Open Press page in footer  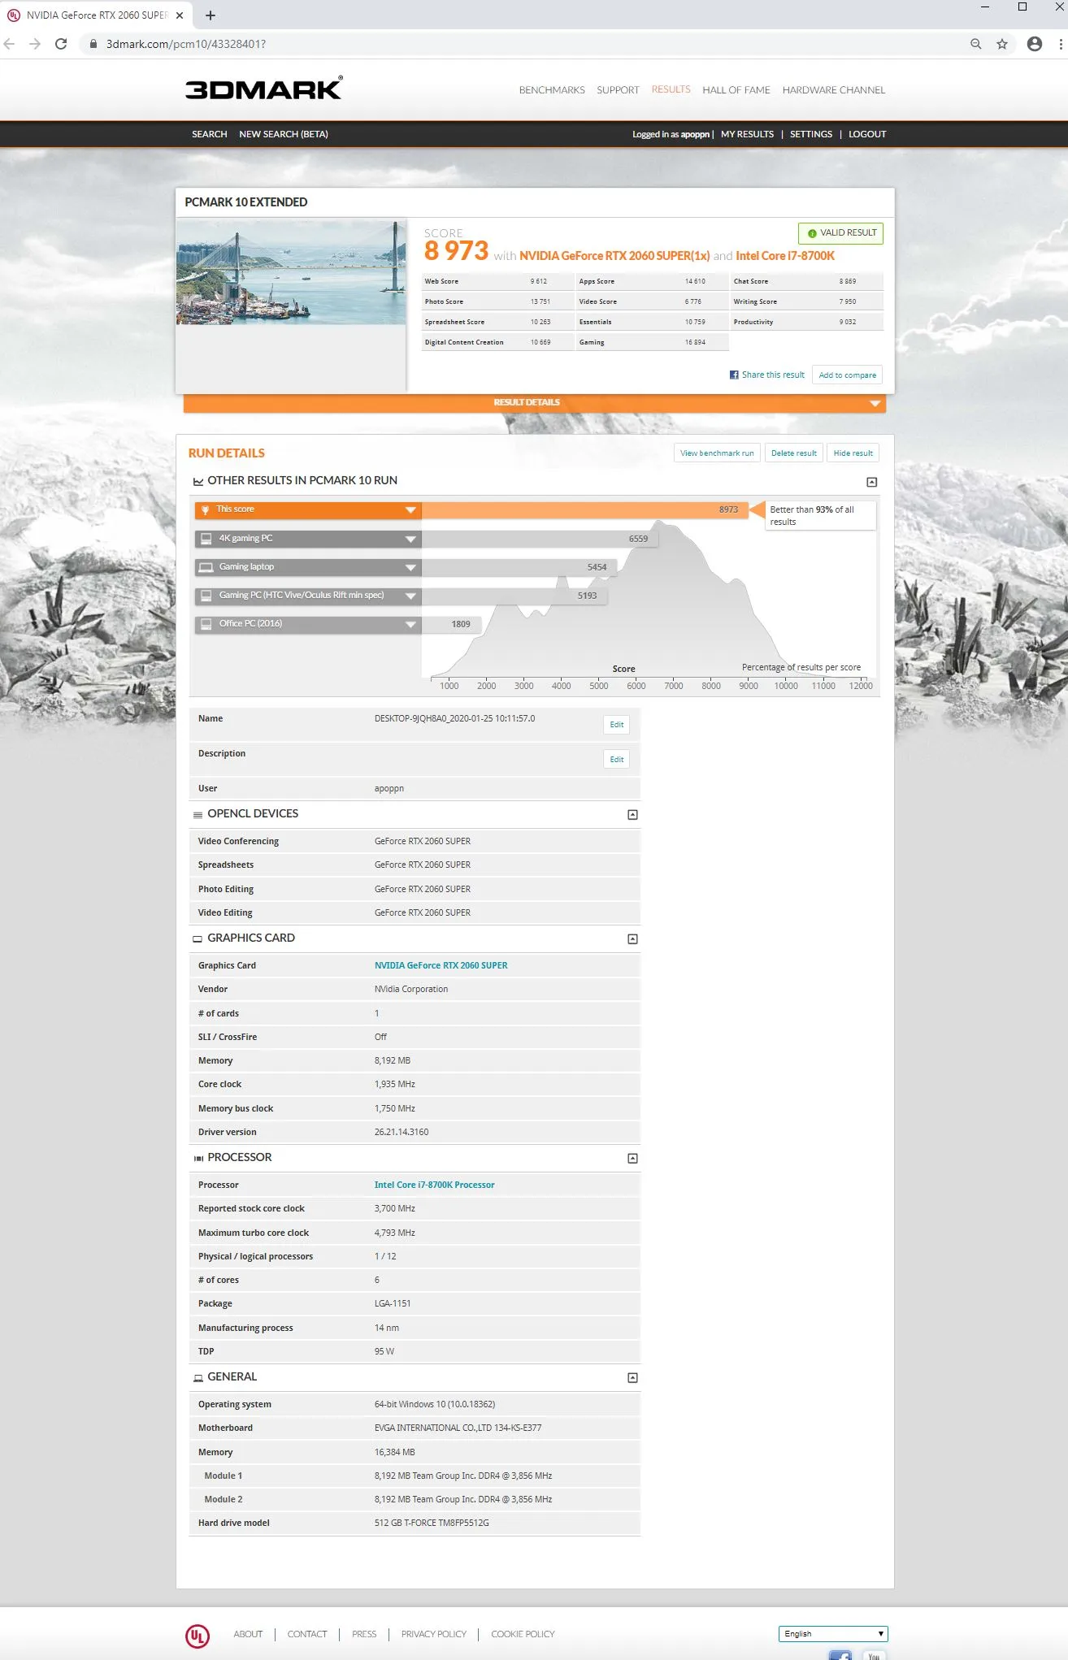pyautogui.click(x=364, y=1634)
